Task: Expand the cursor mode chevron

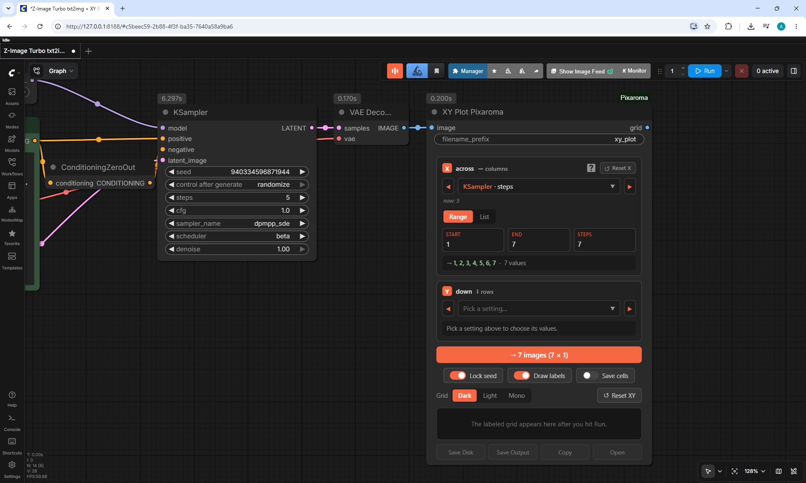Action: [x=720, y=471]
